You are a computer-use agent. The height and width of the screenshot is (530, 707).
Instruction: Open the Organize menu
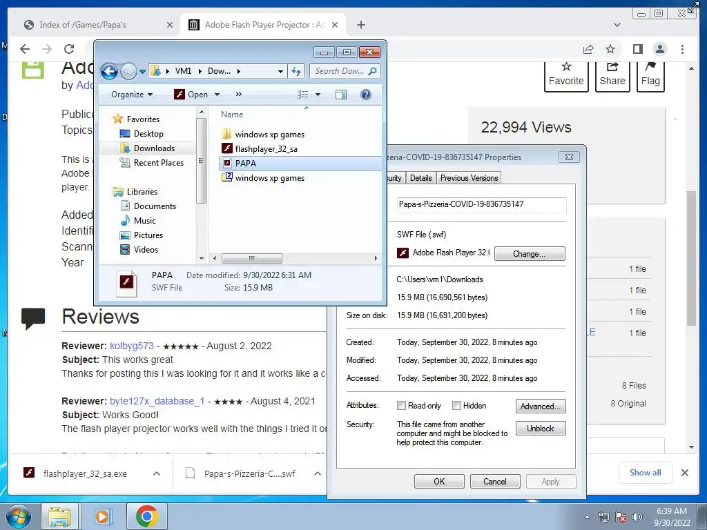[x=132, y=95]
